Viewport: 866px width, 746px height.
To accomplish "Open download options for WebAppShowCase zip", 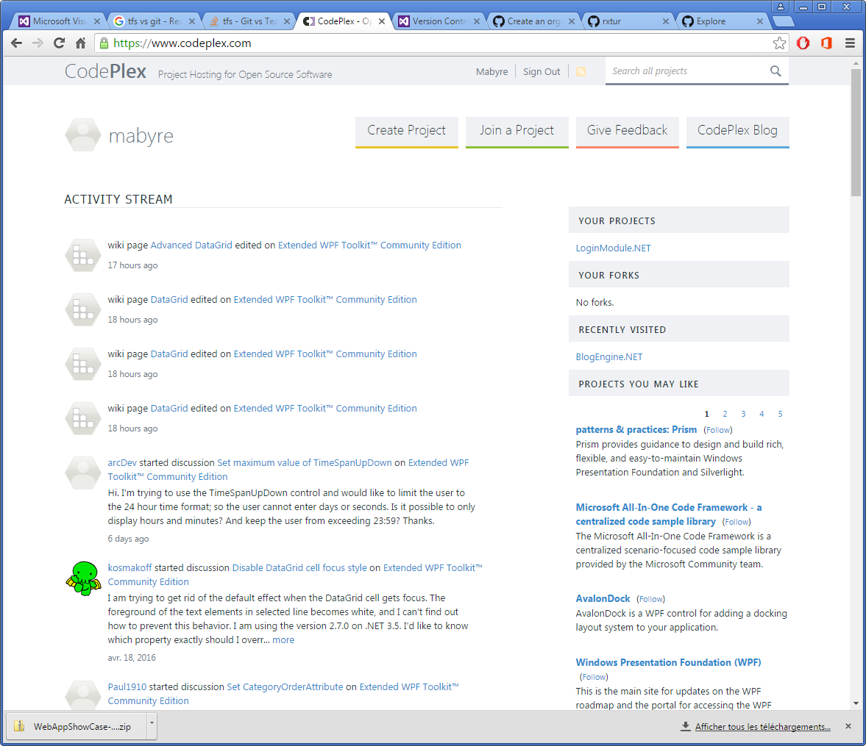I will tap(152, 726).
